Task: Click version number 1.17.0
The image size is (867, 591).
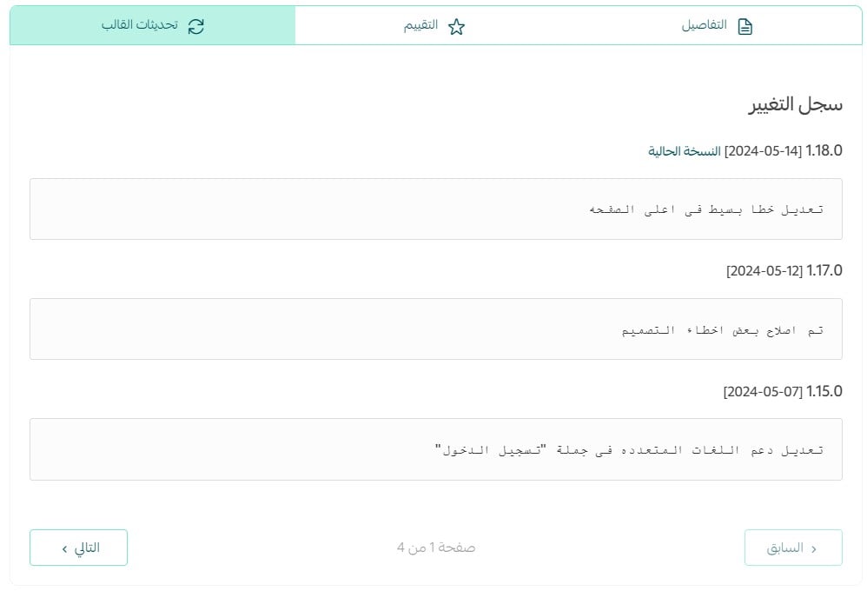Action: 824,270
